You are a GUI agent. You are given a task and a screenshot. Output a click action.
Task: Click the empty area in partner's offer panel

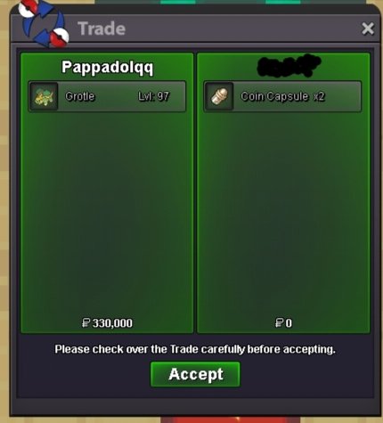tap(283, 214)
